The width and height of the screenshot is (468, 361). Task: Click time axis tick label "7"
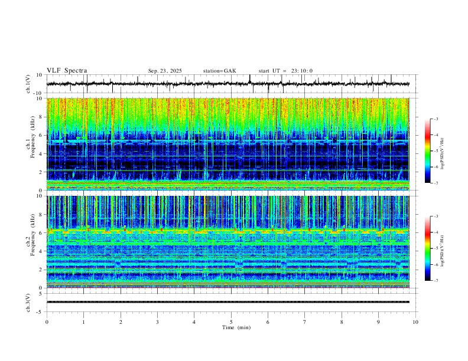pyautogui.click(x=305, y=322)
